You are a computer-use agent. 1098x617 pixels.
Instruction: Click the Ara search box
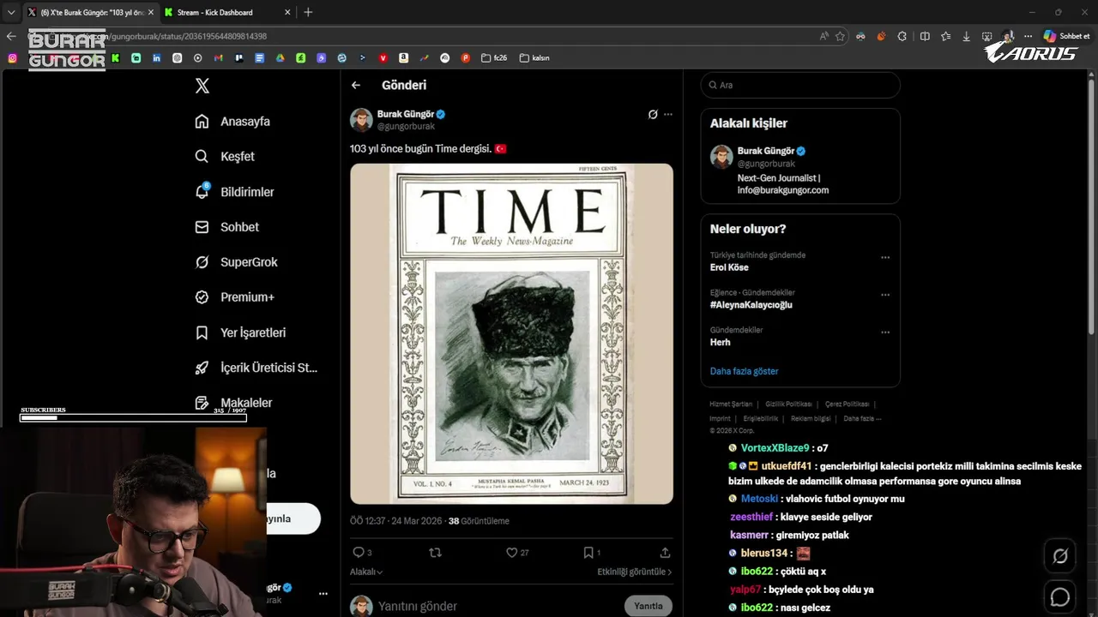tap(800, 85)
